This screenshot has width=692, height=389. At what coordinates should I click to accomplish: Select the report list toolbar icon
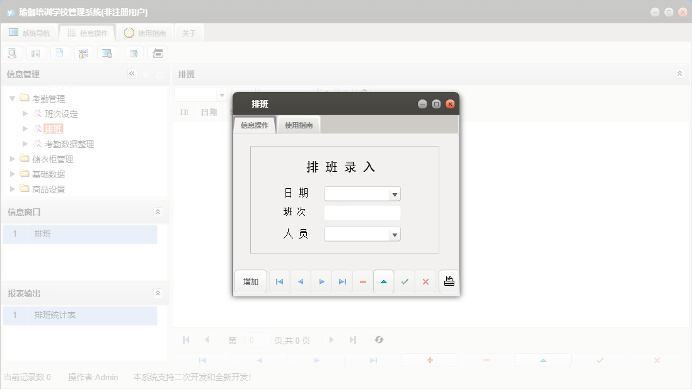click(x=36, y=53)
